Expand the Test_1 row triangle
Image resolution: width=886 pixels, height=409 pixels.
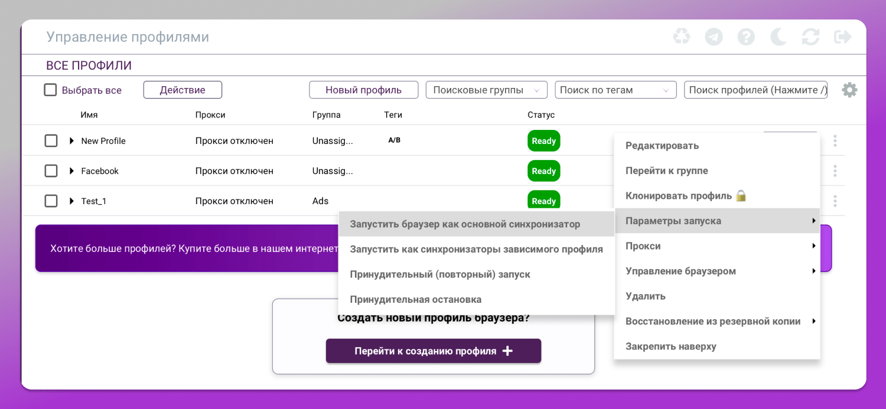click(72, 201)
